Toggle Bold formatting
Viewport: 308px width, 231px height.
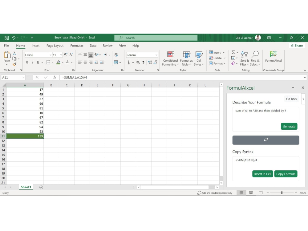pyautogui.click(x=27, y=63)
